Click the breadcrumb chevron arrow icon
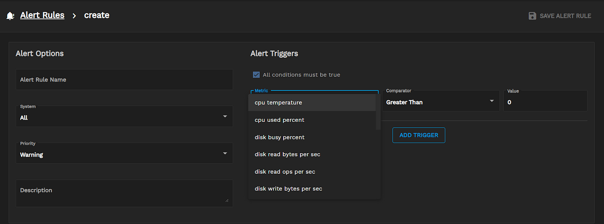 point(74,16)
